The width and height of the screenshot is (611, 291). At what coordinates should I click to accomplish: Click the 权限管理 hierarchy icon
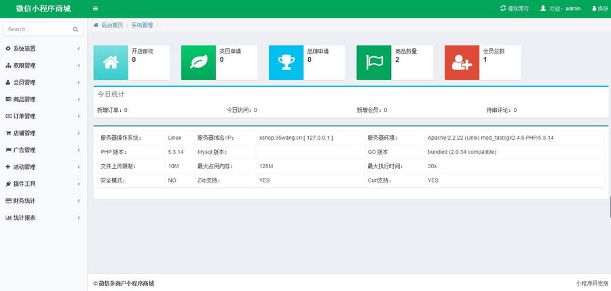click(8, 65)
